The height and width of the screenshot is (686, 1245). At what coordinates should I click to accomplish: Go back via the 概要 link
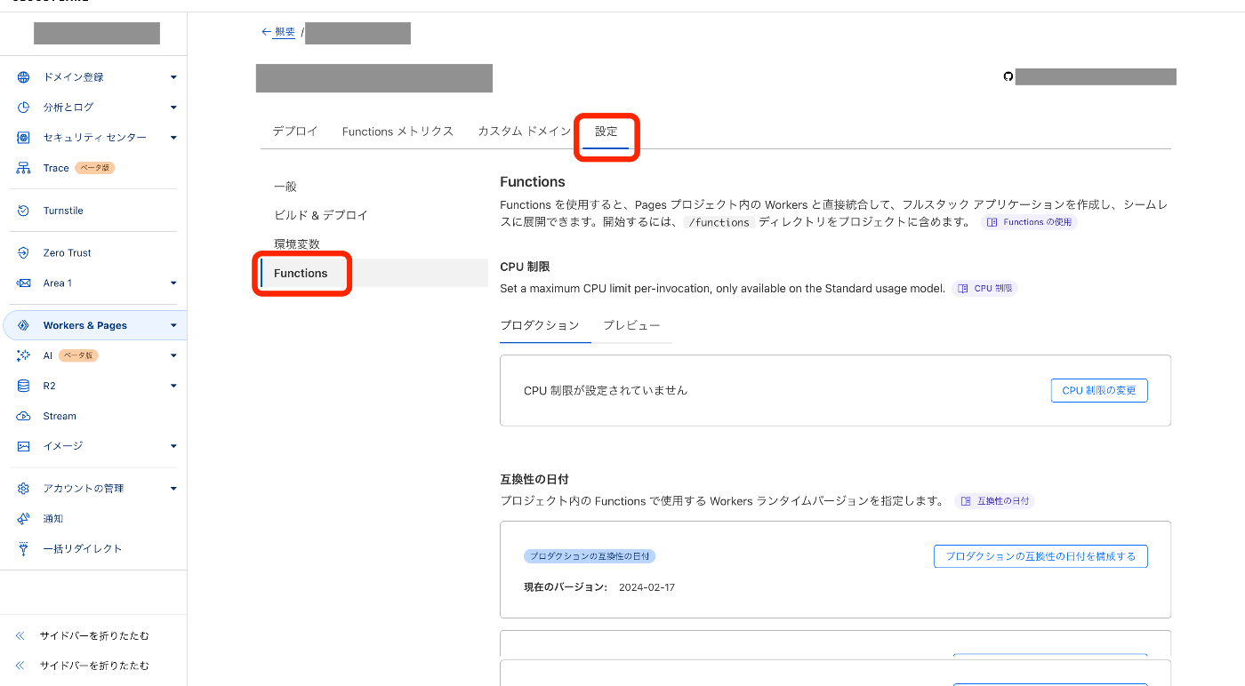pyautogui.click(x=285, y=32)
